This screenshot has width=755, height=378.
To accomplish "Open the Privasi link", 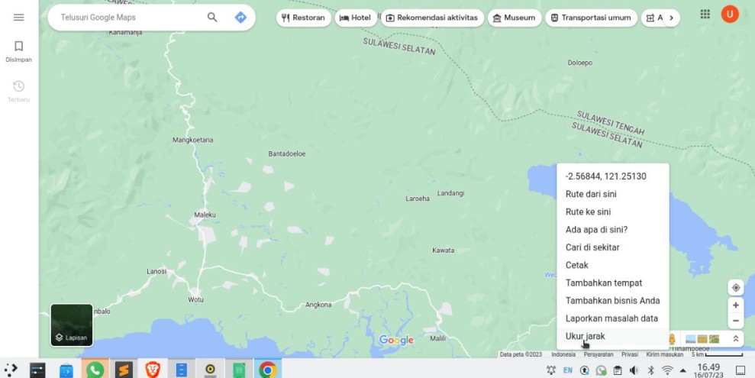I will (629, 354).
